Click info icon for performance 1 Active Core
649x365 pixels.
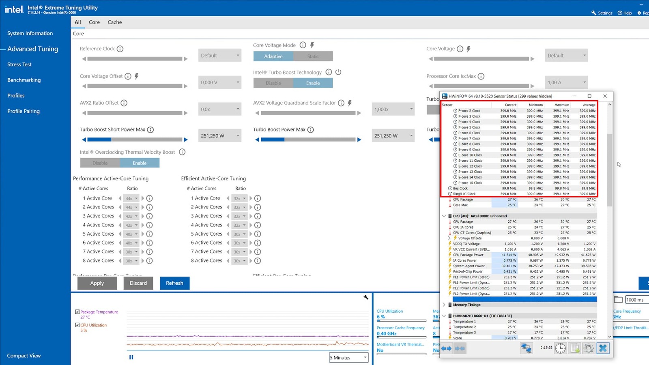[149, 198]
